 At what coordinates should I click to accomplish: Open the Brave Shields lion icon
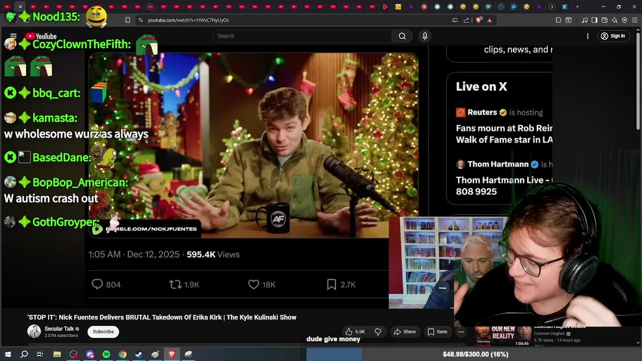click(478, 20)
